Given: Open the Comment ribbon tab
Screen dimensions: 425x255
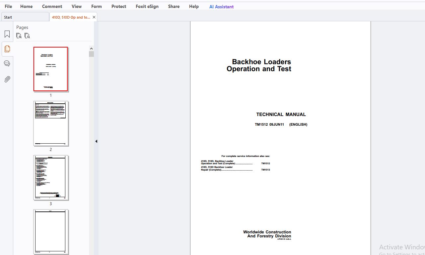Looking at the screenshot, I should click(x=52, y=6).
